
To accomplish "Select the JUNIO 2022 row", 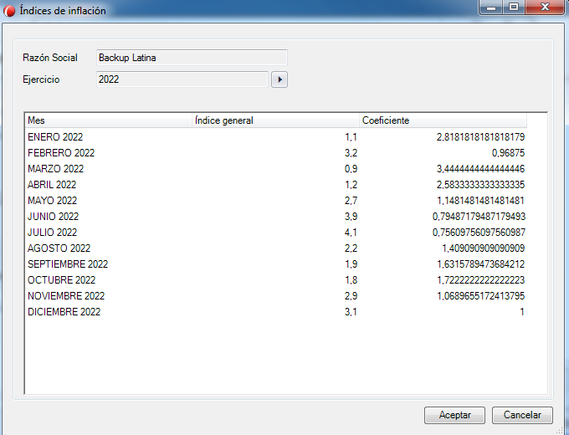I will [x=276, y=217].
